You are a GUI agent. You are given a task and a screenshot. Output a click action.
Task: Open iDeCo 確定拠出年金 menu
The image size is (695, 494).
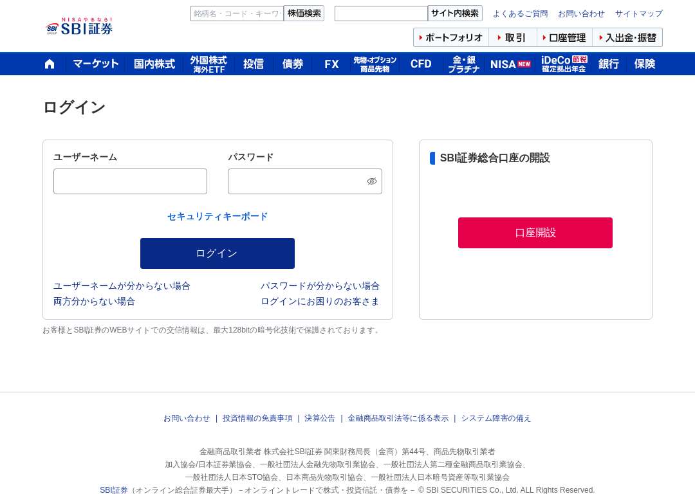(564, 64)
